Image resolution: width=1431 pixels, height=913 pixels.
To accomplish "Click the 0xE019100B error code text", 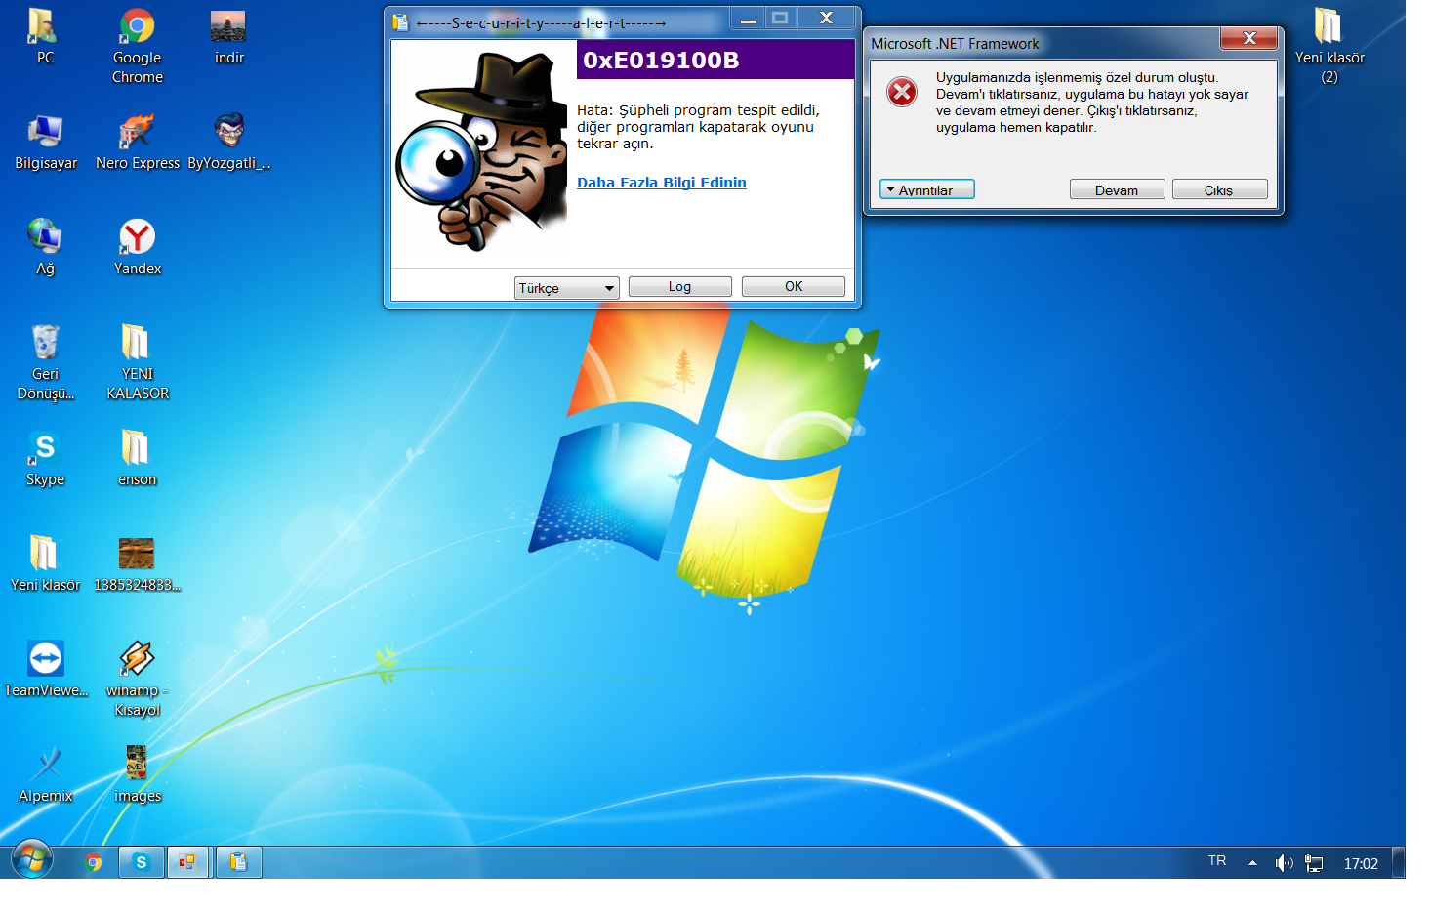I will coord(661,61).
